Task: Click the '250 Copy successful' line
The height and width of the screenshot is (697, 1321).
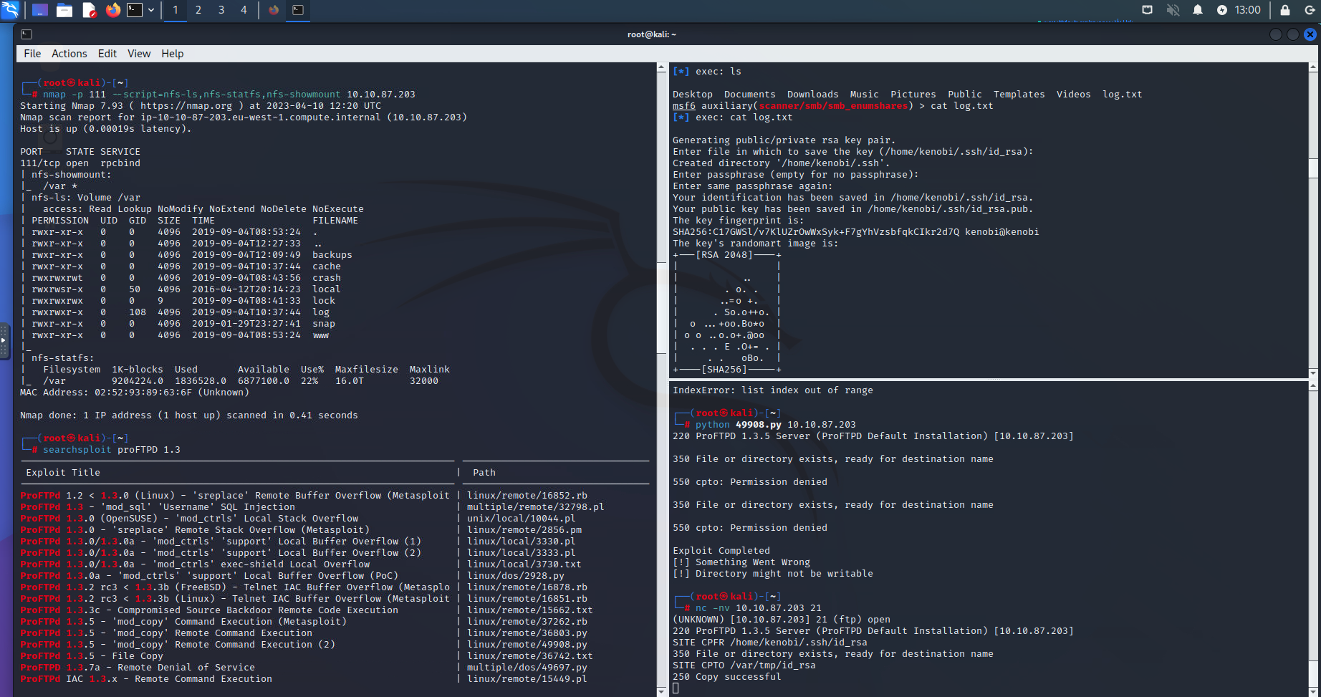Action: coord(727,677)
